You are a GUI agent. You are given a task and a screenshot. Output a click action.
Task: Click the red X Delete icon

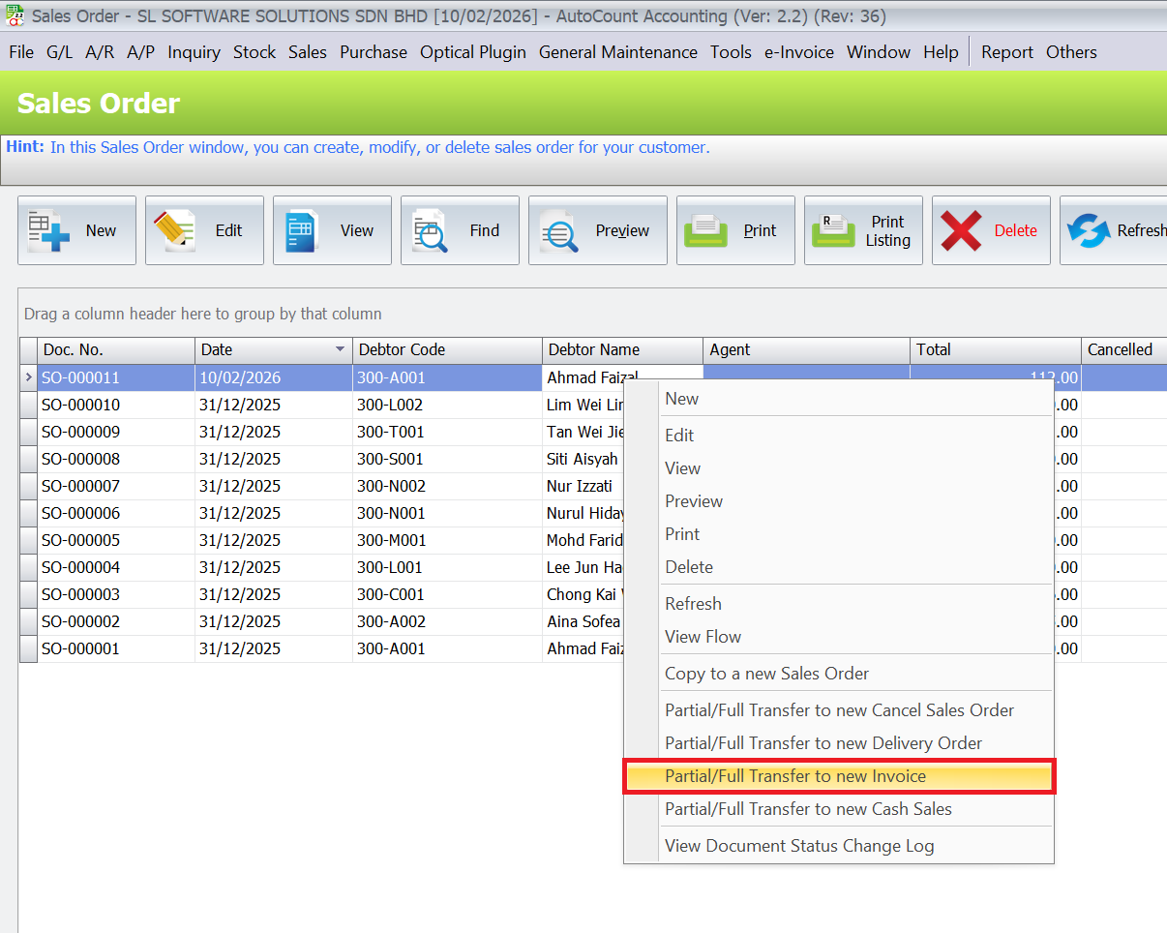pyautogui.click(x=961, y=230)
